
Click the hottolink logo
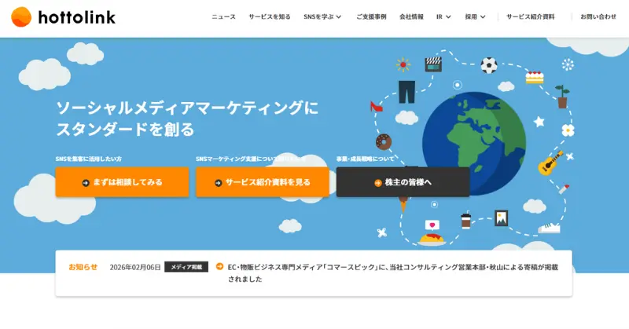pyautogui.click(x=63, y=16)
